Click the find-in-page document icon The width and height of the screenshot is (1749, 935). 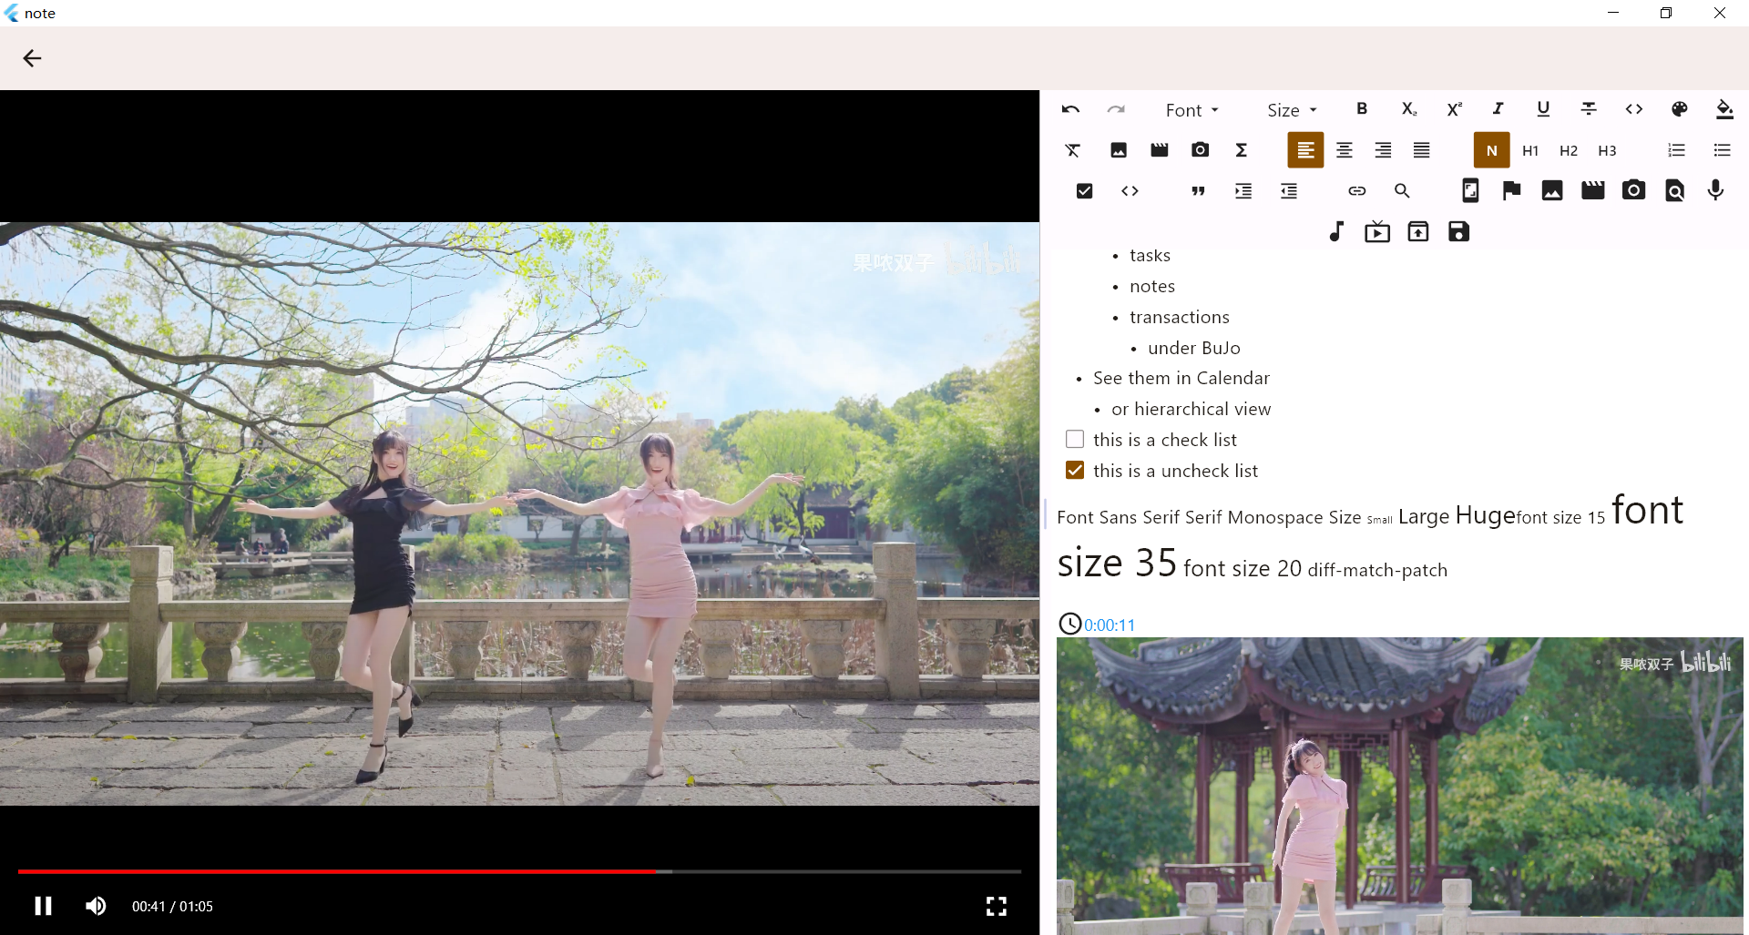coord(1675,190)
